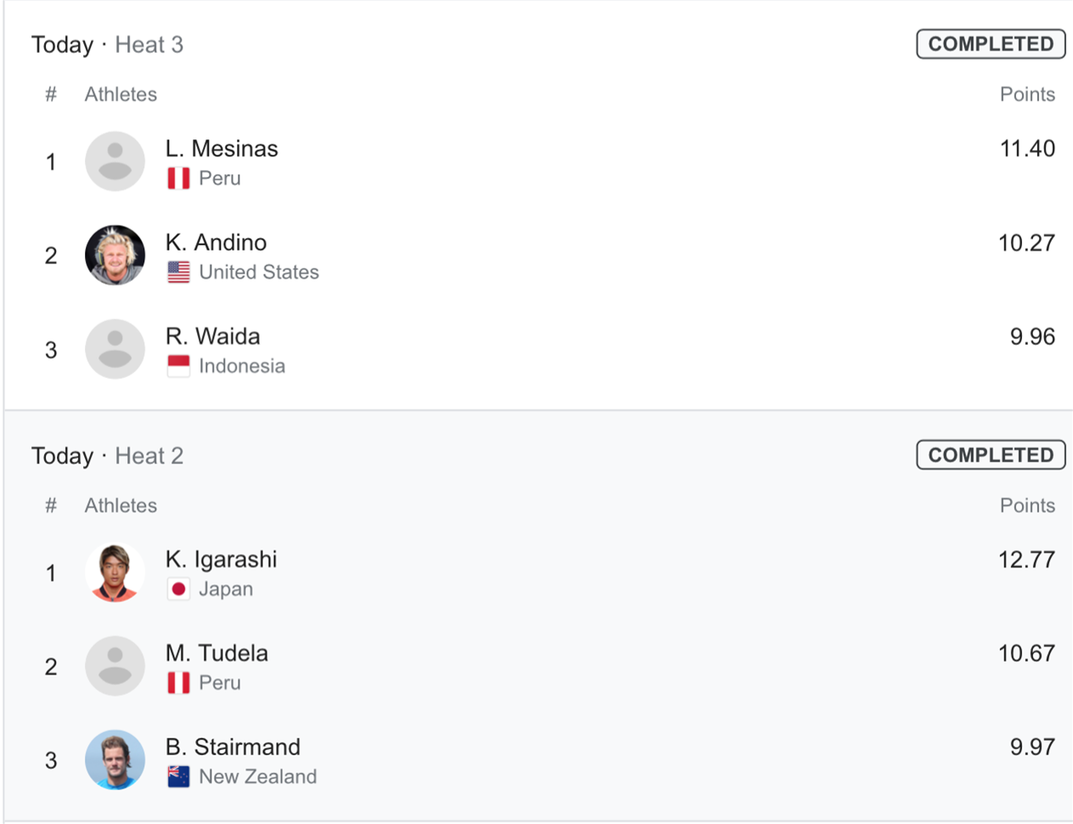The image size is (1073, 824).
Task: Click the Heat 2 COMPLETED badge
Action: click(991, 455)
